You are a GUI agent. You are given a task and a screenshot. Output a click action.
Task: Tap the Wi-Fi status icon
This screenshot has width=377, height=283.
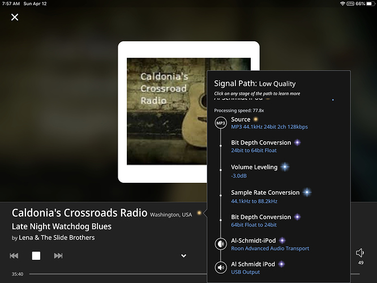342,3
